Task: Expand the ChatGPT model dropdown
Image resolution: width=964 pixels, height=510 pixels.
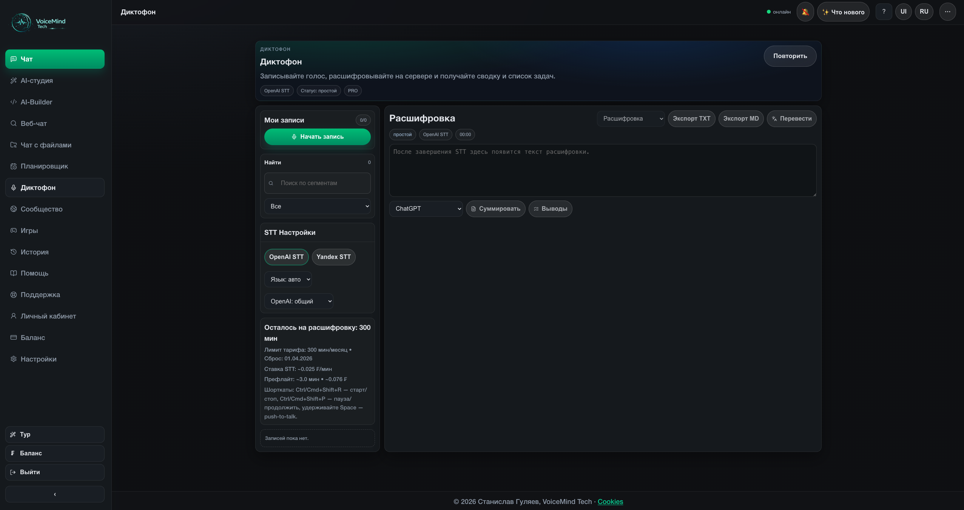Action: (426, 209)
